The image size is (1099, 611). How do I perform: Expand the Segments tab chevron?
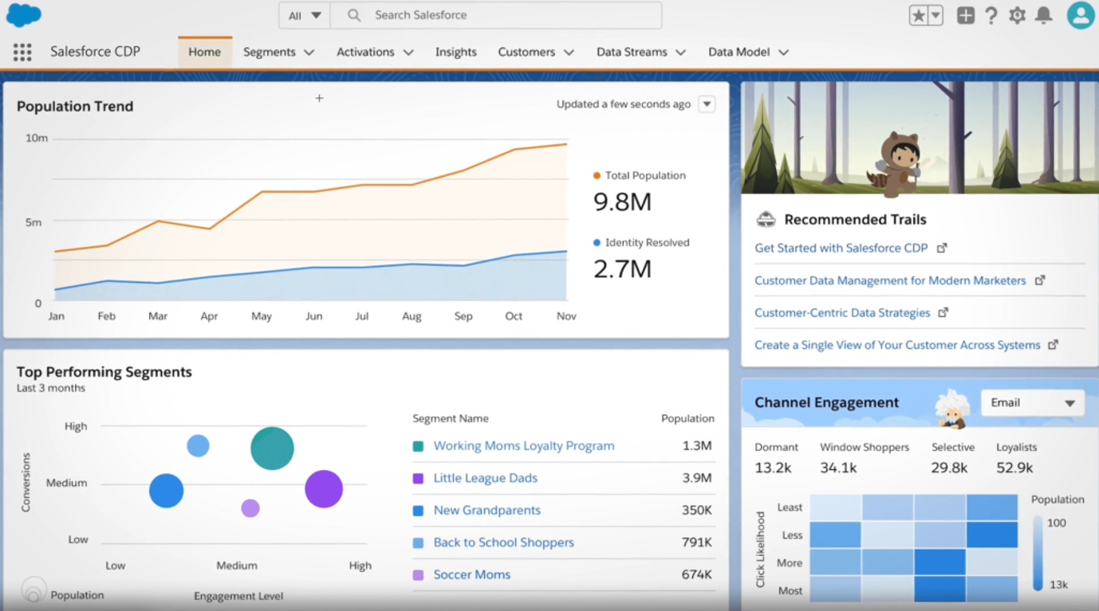pyautogui.click(x=309, y=53)
